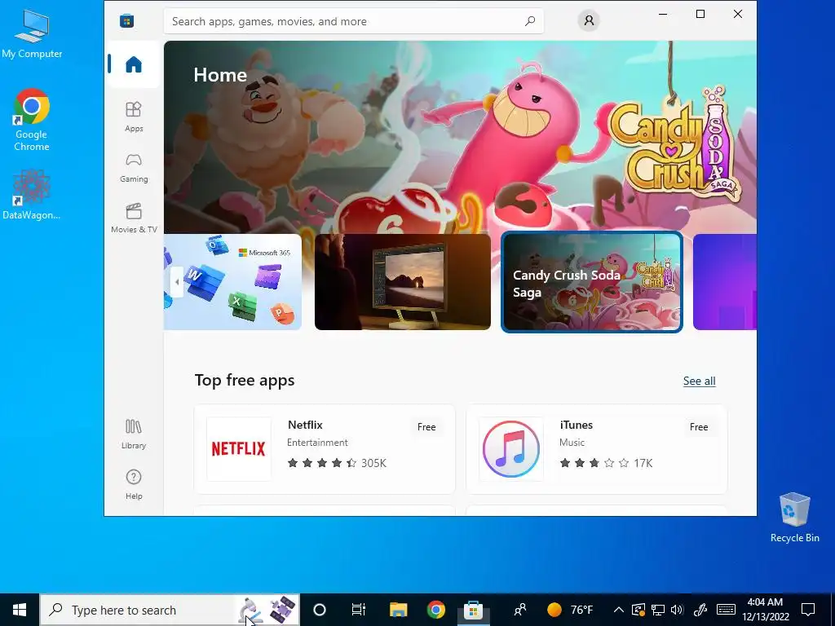
Task: Open Task View on the taskbar
Action: 359,610
